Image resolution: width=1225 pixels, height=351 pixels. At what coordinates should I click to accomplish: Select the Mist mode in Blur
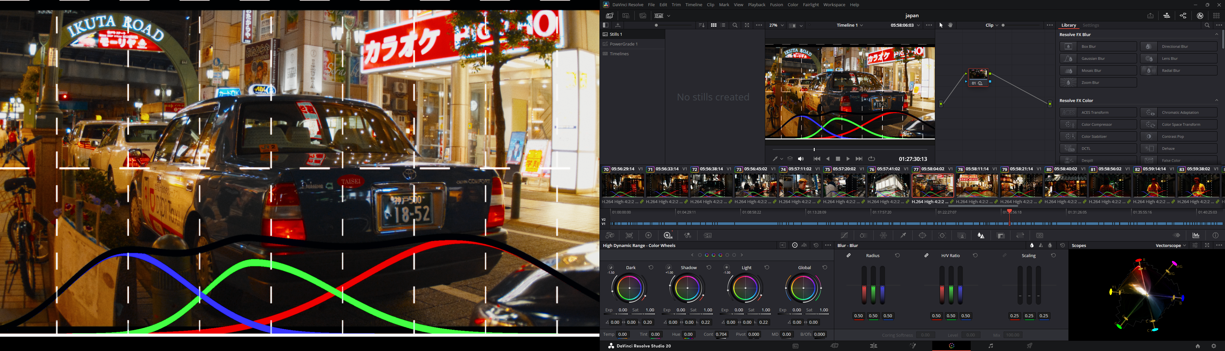click(1050, 245)
